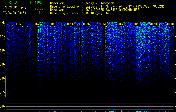The image size is (176, 112).
Task: Click the 0.6 kHz axis tick label
Action: pyautogui.click(x=2, y=106)
